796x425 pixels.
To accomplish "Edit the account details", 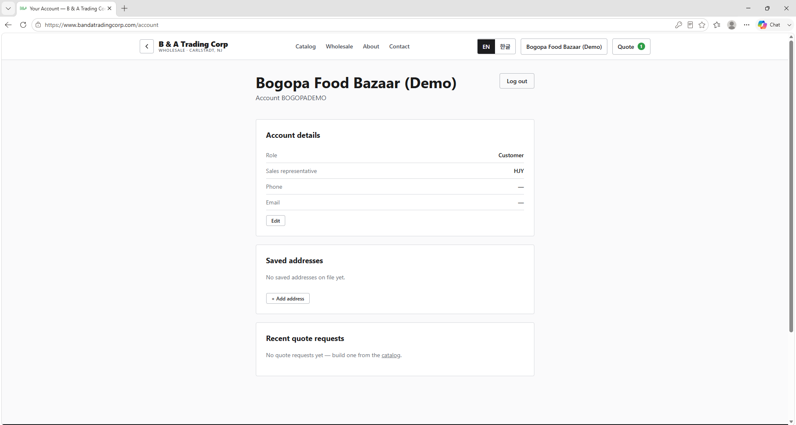I will pyautogui.click(x=276, y=221).
